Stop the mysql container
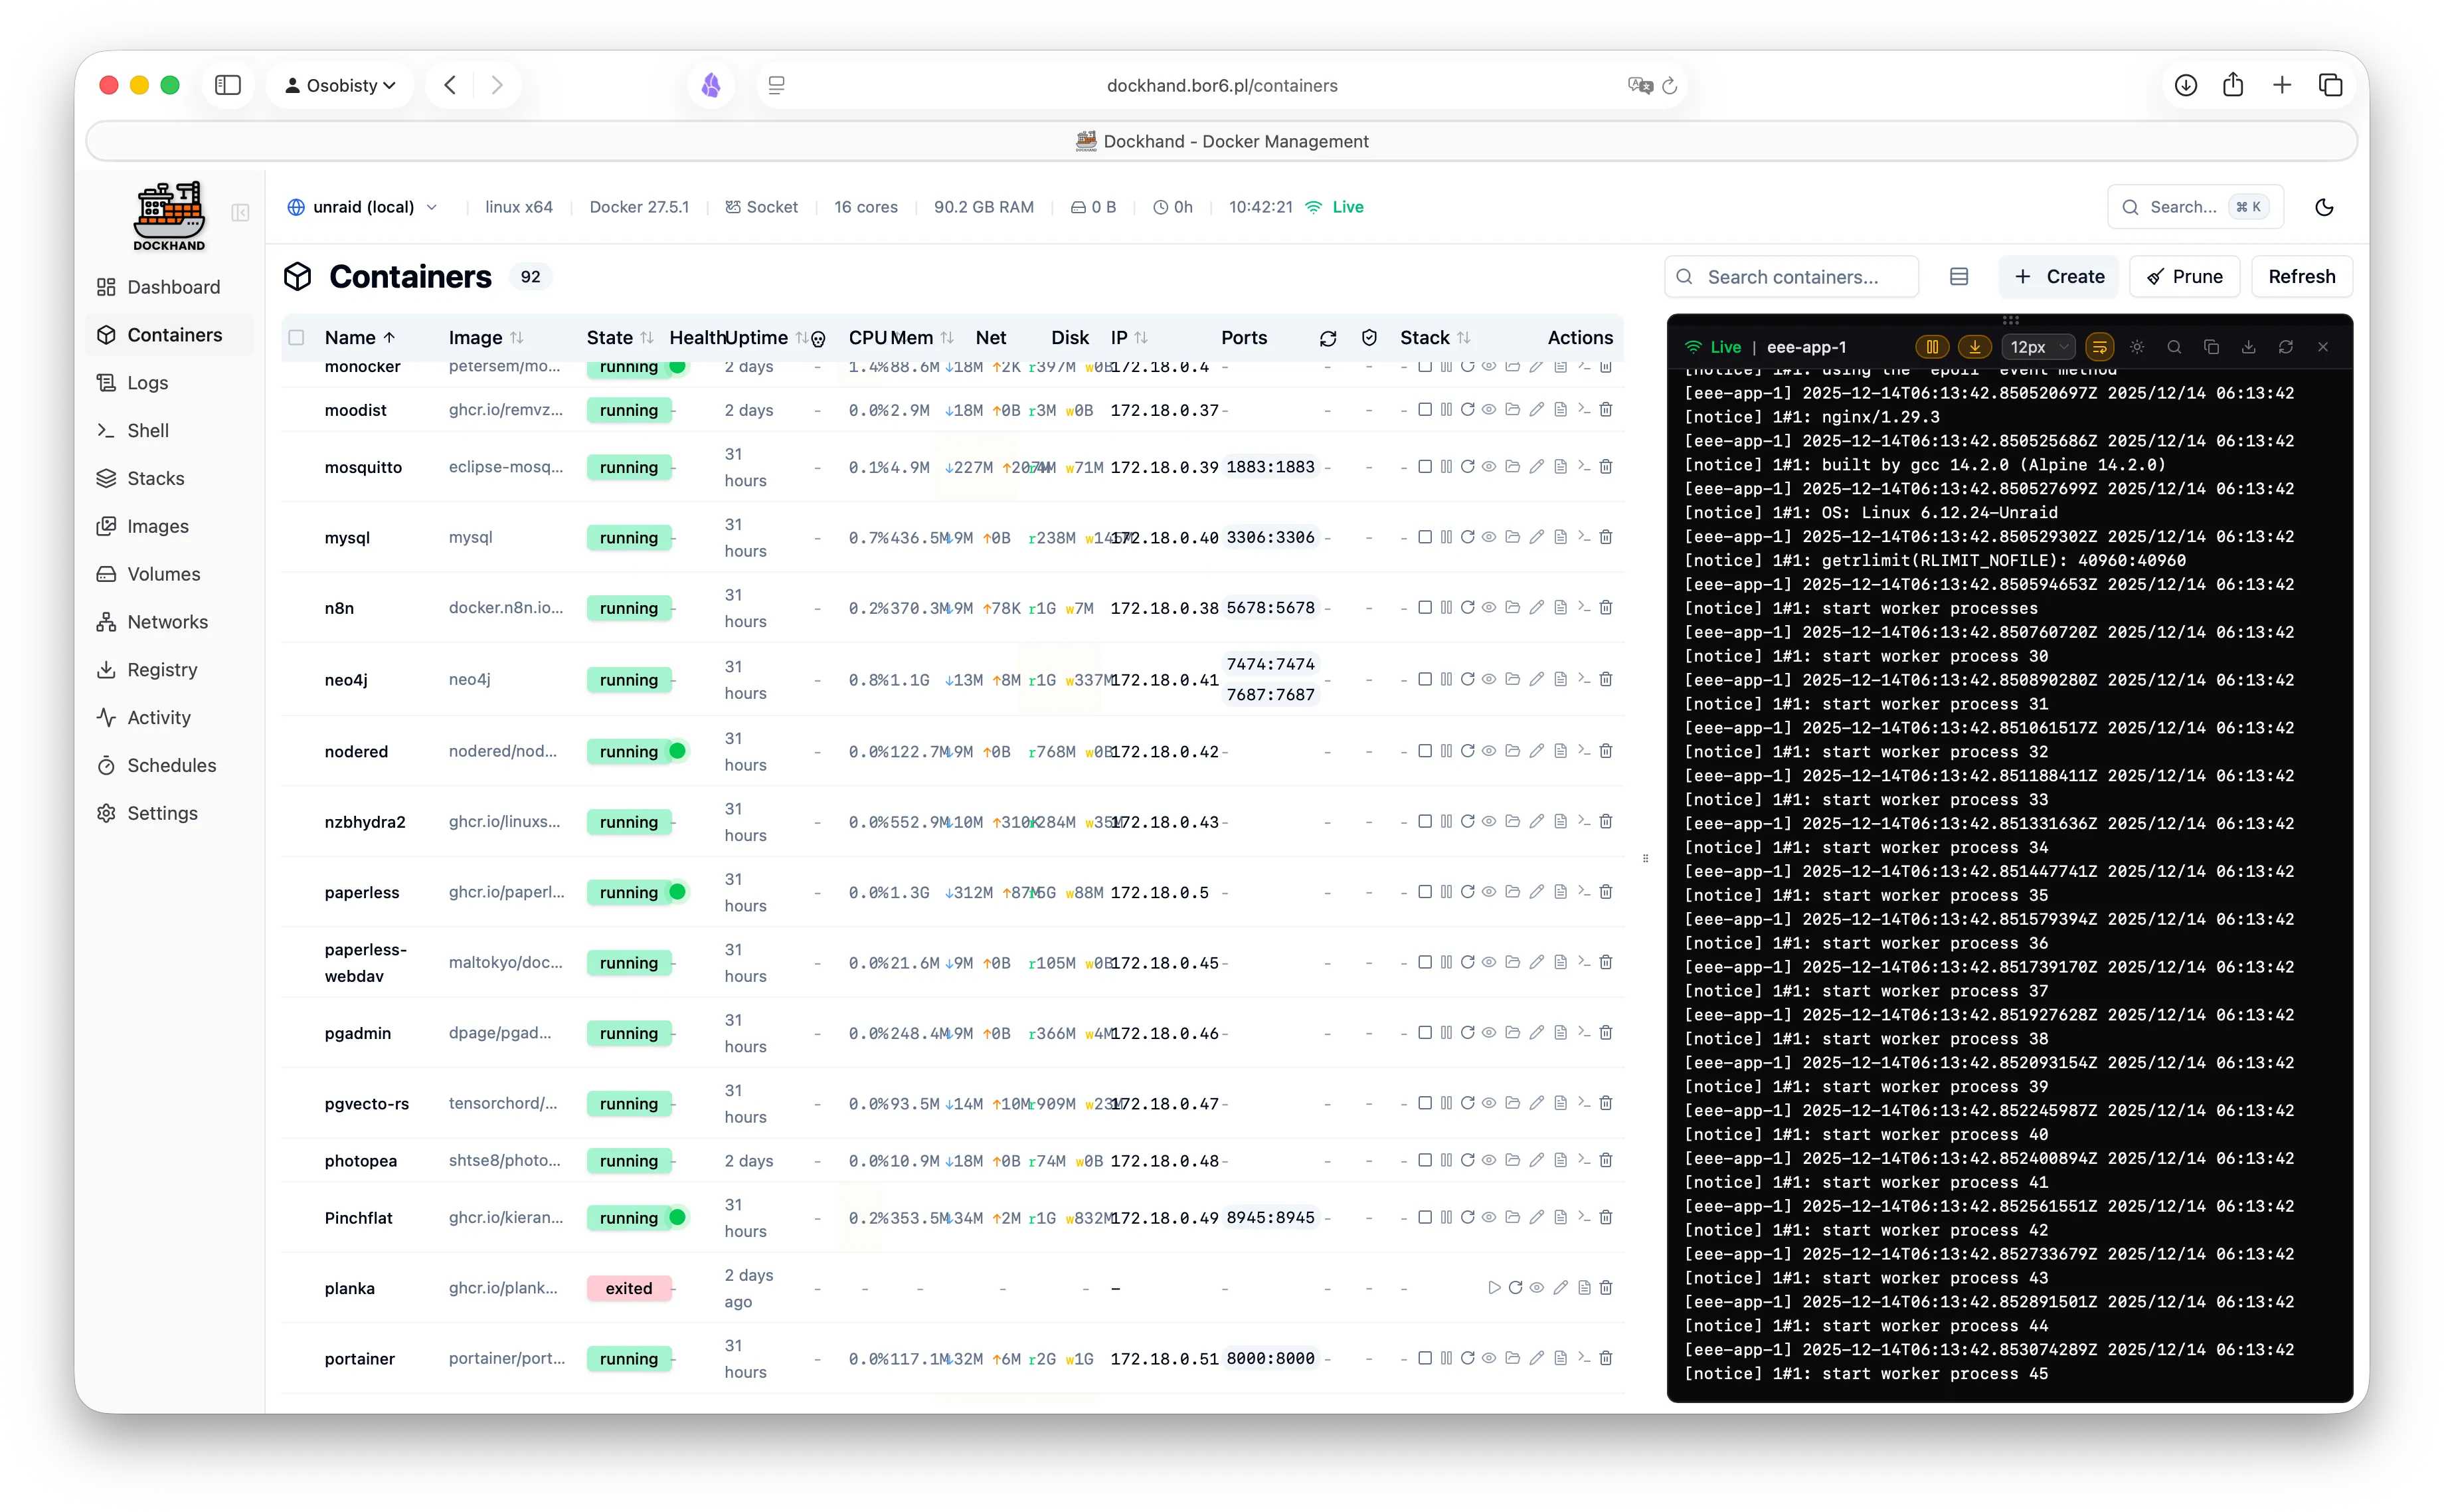Image resolution: width=2444 pixels, height=1512 pixels. [1425, 537]
